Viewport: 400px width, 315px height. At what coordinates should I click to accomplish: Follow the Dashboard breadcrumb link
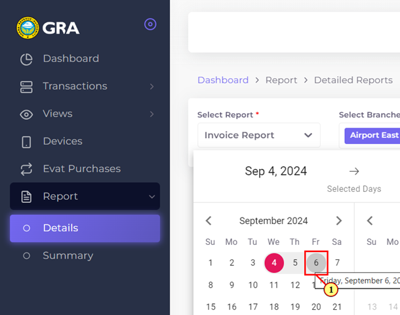[223, 80]
